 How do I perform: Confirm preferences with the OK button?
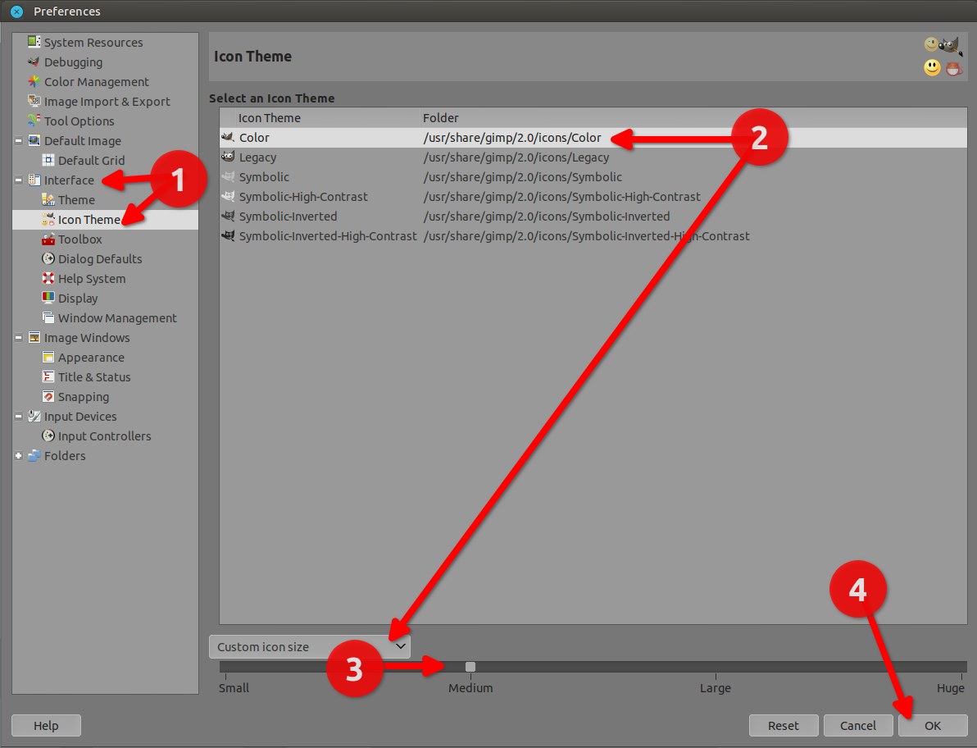[933, 726]
